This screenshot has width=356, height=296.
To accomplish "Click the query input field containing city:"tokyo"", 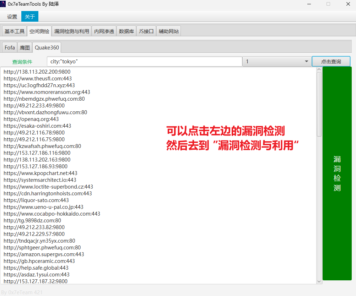I will [144, 62].
